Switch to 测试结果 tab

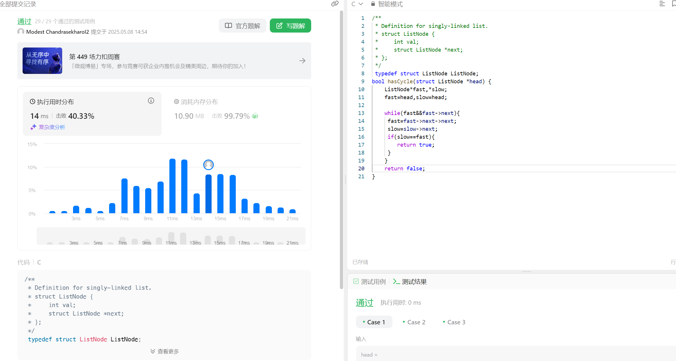point(410,282)
